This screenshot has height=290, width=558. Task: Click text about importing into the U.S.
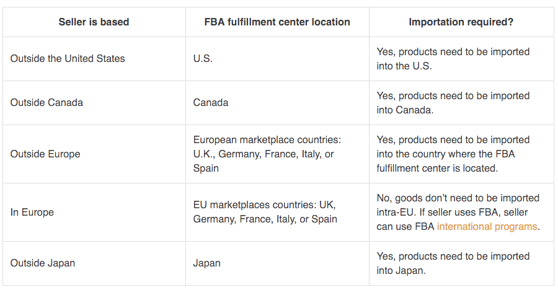(453, 59)
